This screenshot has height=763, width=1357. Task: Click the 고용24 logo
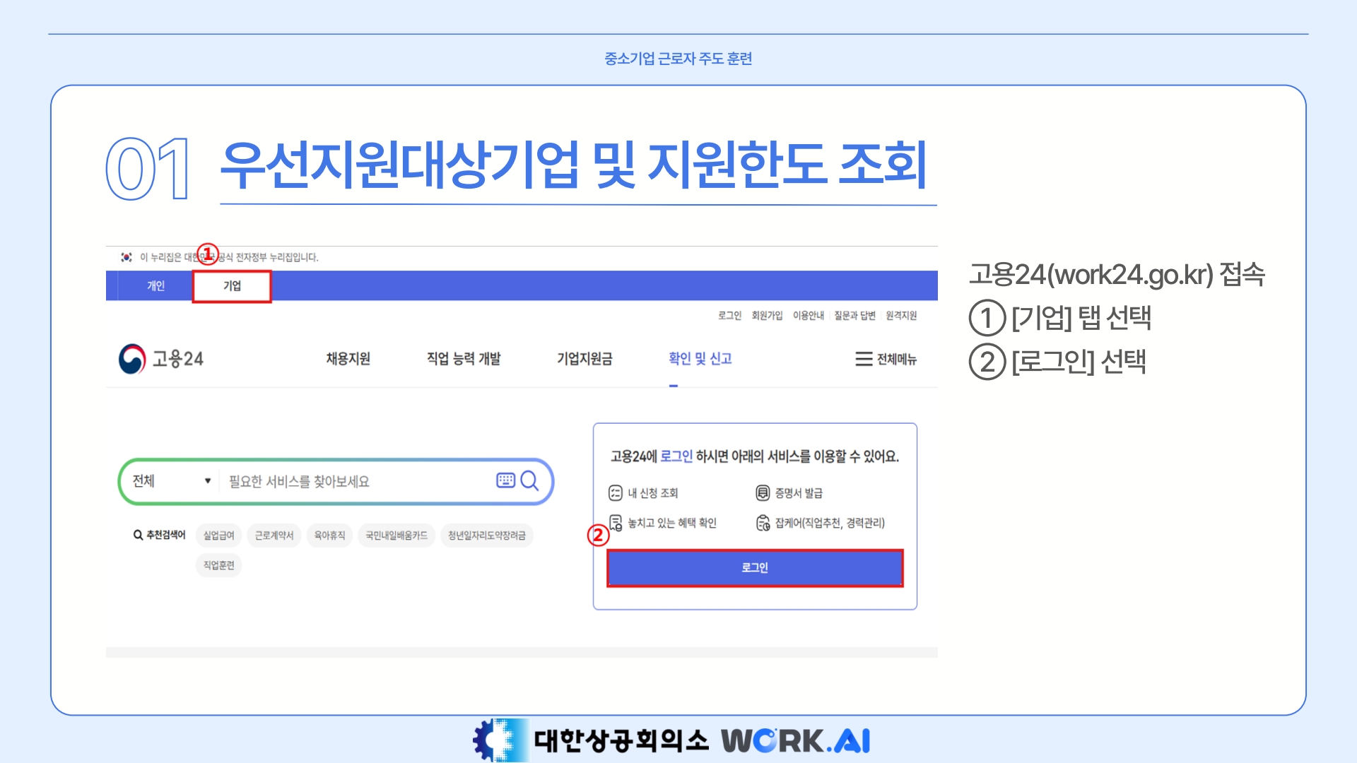(161, 359)
